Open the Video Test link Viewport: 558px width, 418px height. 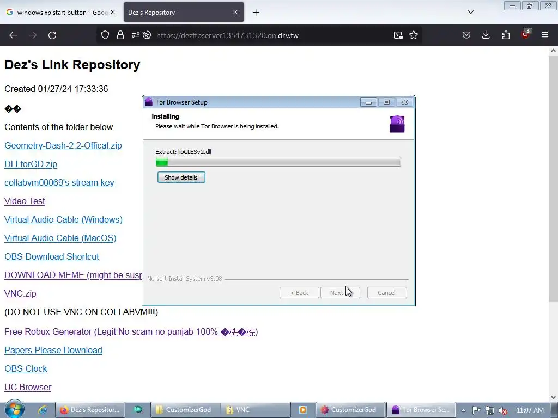coord(25,201)
